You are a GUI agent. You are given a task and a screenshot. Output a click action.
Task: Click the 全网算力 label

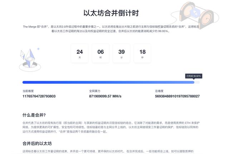tap(94, 91)
